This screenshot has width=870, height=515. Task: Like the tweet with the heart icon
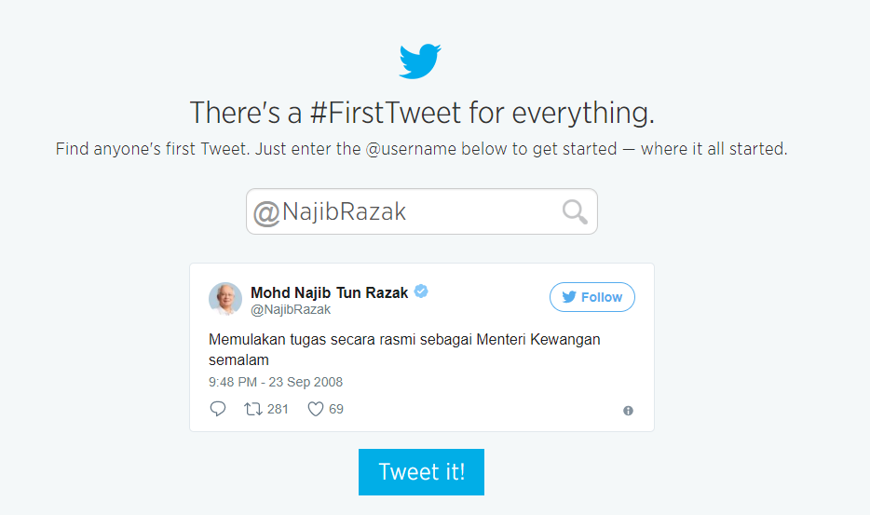click(x=316, y=409)
